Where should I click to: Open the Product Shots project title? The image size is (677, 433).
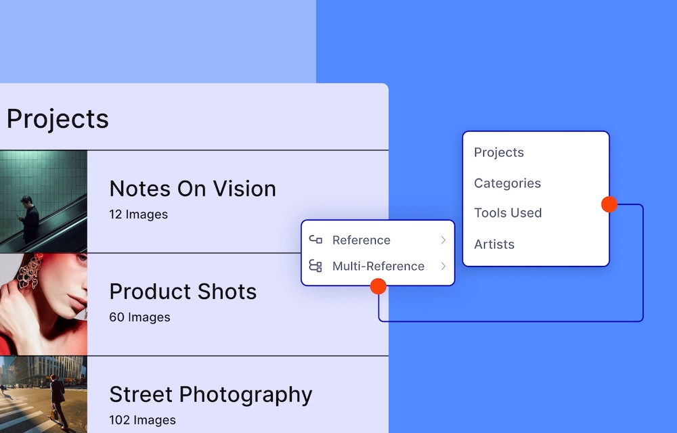(183, 292)
